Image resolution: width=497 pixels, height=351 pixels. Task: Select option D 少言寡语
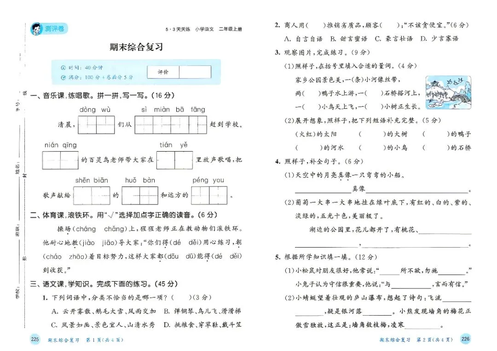tap(439, 39)
